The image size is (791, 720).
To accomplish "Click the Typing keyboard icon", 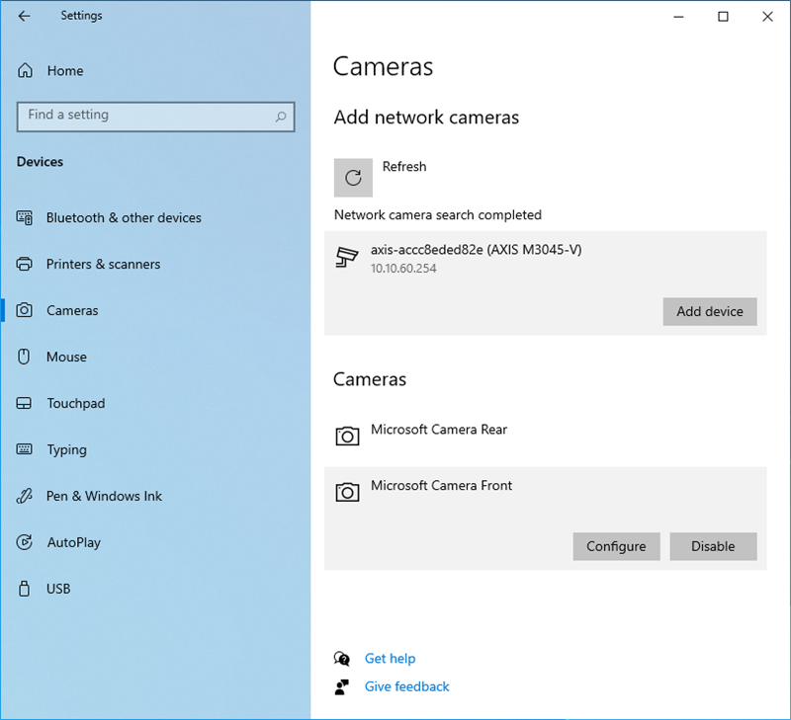I will pos(23,449).
